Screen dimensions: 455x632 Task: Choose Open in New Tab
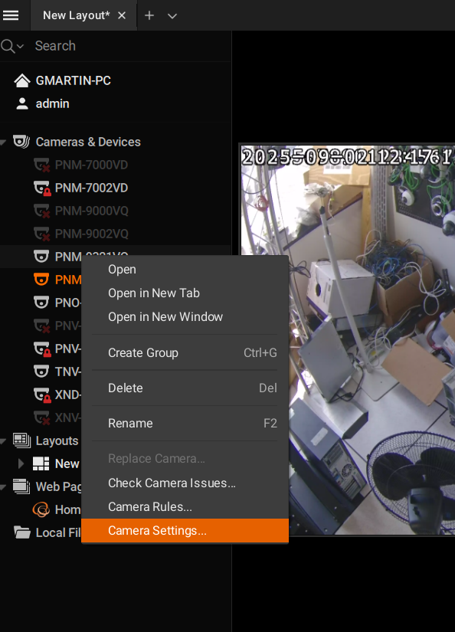tap(185, 293)
